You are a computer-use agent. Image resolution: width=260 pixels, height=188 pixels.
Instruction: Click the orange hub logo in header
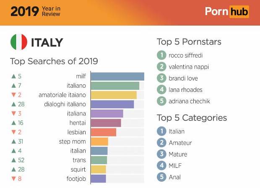click(238, 11)
